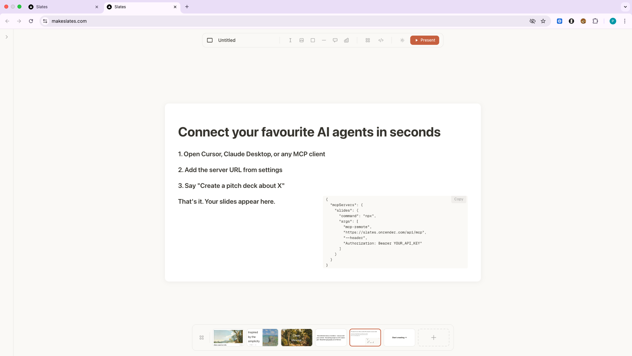Toggle light/dark theme sun icon
The image size is (632, 356).
point(402,40)
